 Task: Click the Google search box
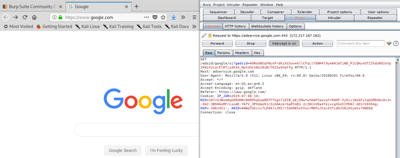(x=137, y=130)
